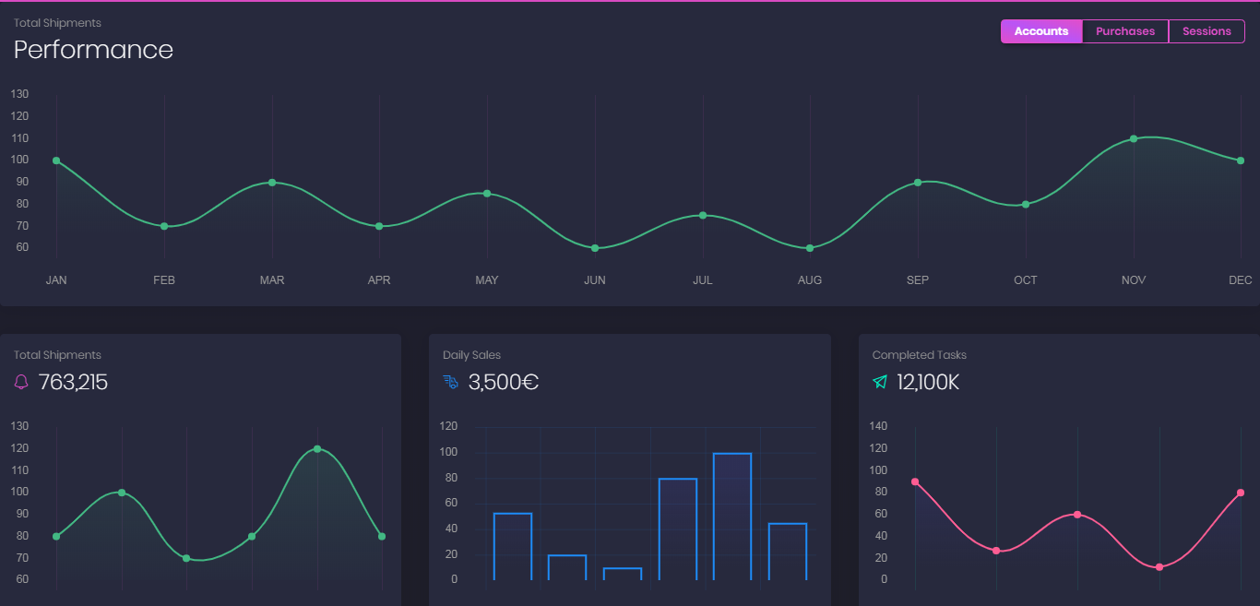Click the 100 data point in Total Shipments card
The image size is (1260, 606).
click(x=122, y=493)
